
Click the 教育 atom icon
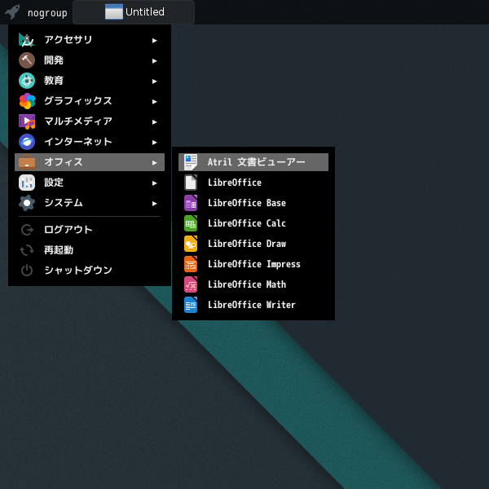pos(27,81)
